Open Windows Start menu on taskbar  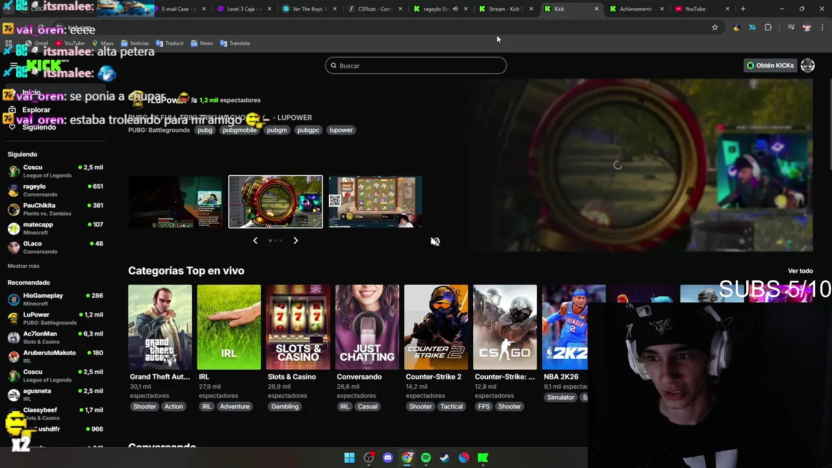349,458
